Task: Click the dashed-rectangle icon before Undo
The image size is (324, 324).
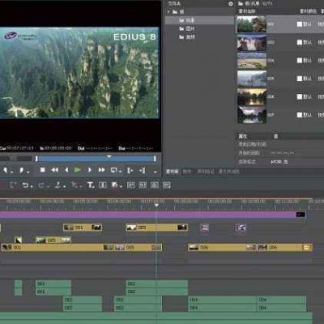Action: click(13, 185)
